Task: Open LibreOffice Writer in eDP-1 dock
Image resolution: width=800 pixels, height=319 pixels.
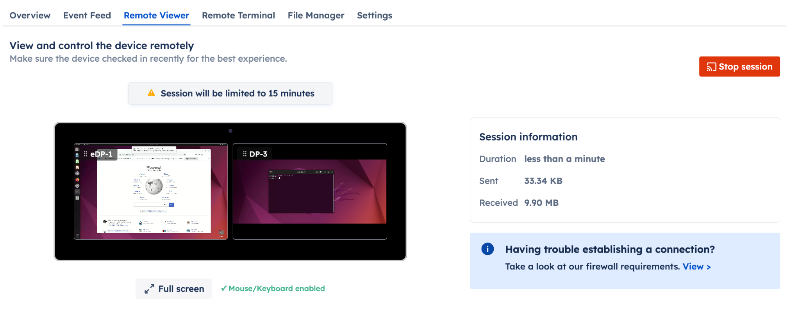Action: (77, 155)
